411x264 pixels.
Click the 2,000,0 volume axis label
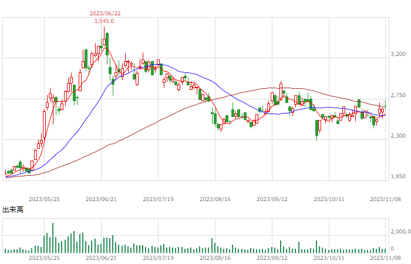400,231
